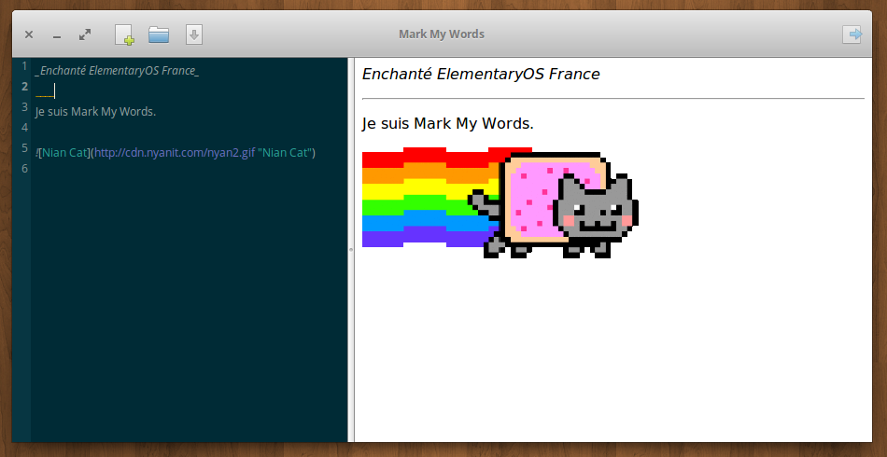887x457 pixels.
Task: Click line number 5 in the gutter
Action: click(24, 147)
